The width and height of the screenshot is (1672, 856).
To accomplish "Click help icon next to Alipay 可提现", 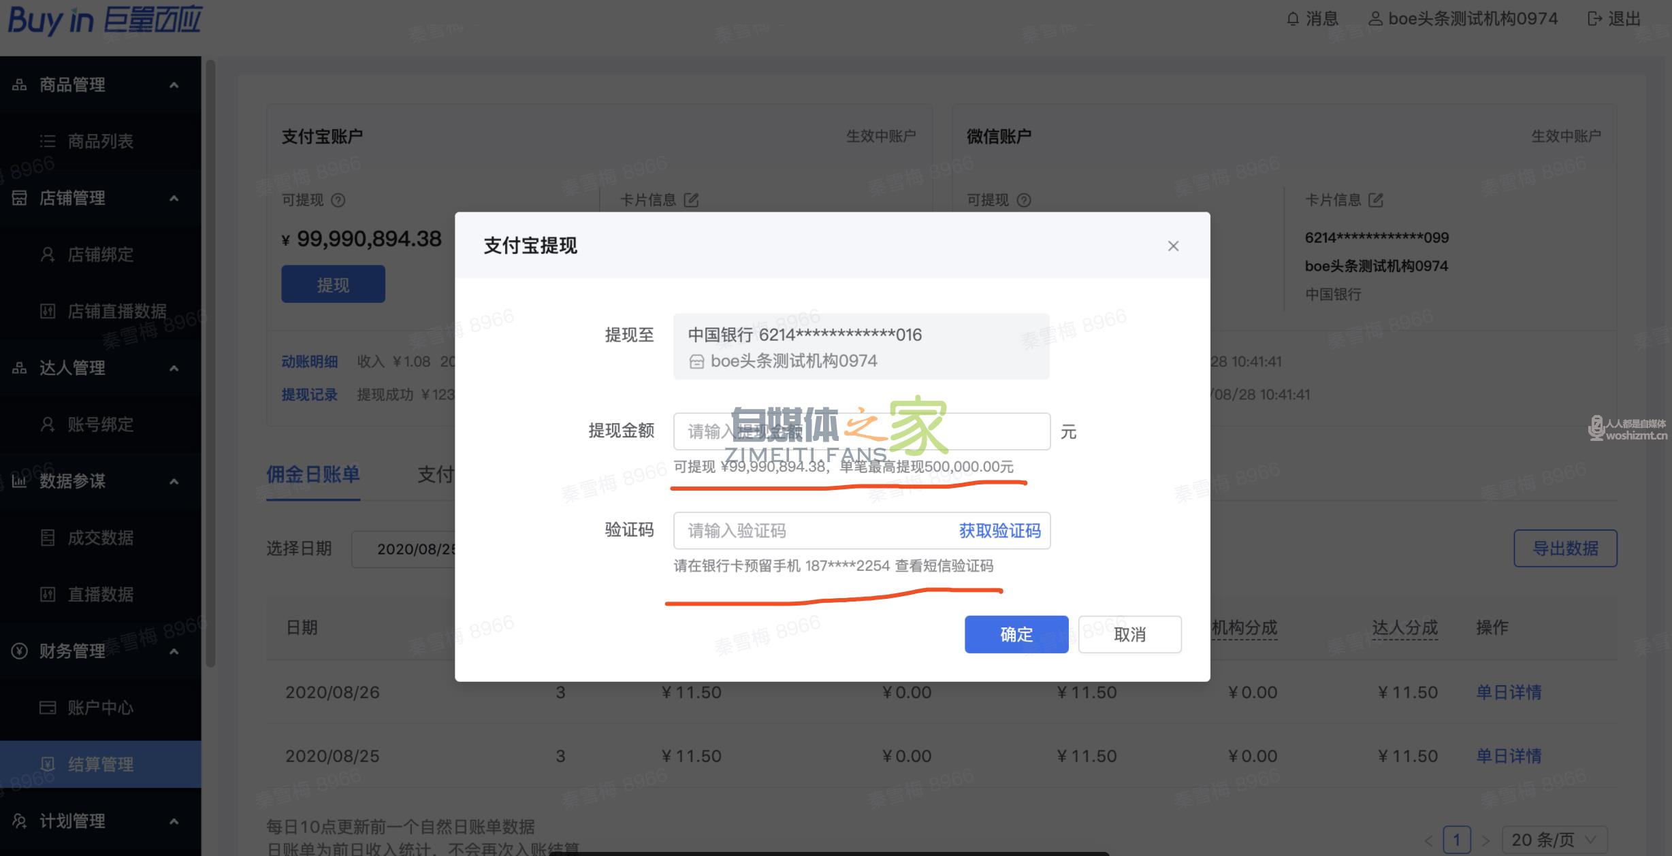I will [338, 200].
